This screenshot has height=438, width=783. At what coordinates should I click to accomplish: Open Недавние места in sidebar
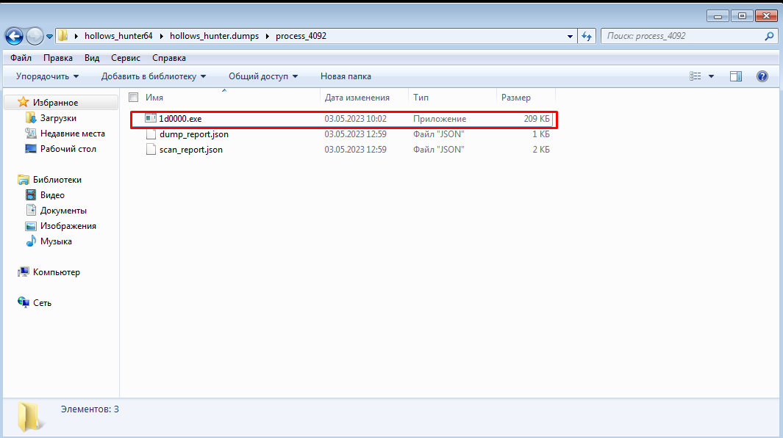72,134
